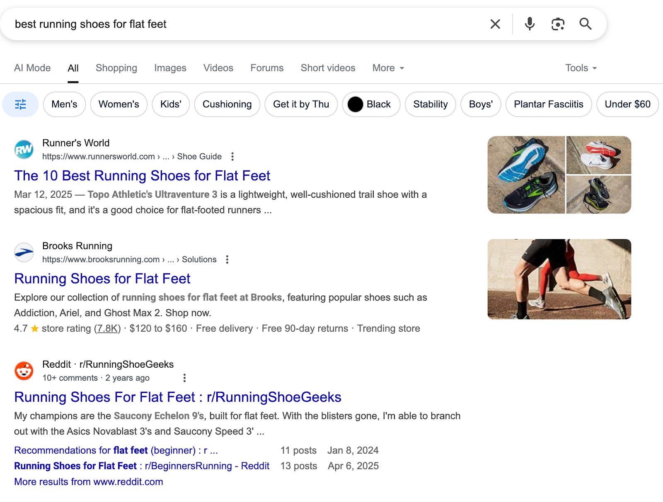The width and height of the screenshot is (663, 502).
Task: Expand the Tools dropdown
Action: point(581,68)
